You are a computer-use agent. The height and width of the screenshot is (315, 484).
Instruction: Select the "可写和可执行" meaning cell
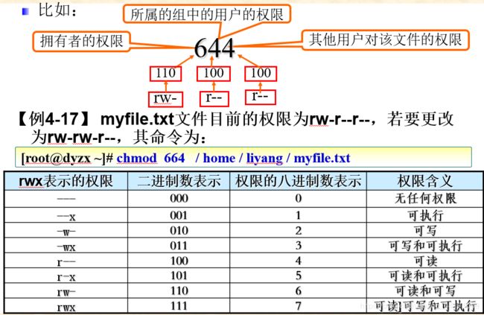tap(425, 246)
